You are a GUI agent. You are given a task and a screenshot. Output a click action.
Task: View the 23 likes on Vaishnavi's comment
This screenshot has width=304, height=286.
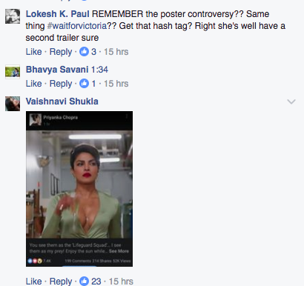coord(90,281)
